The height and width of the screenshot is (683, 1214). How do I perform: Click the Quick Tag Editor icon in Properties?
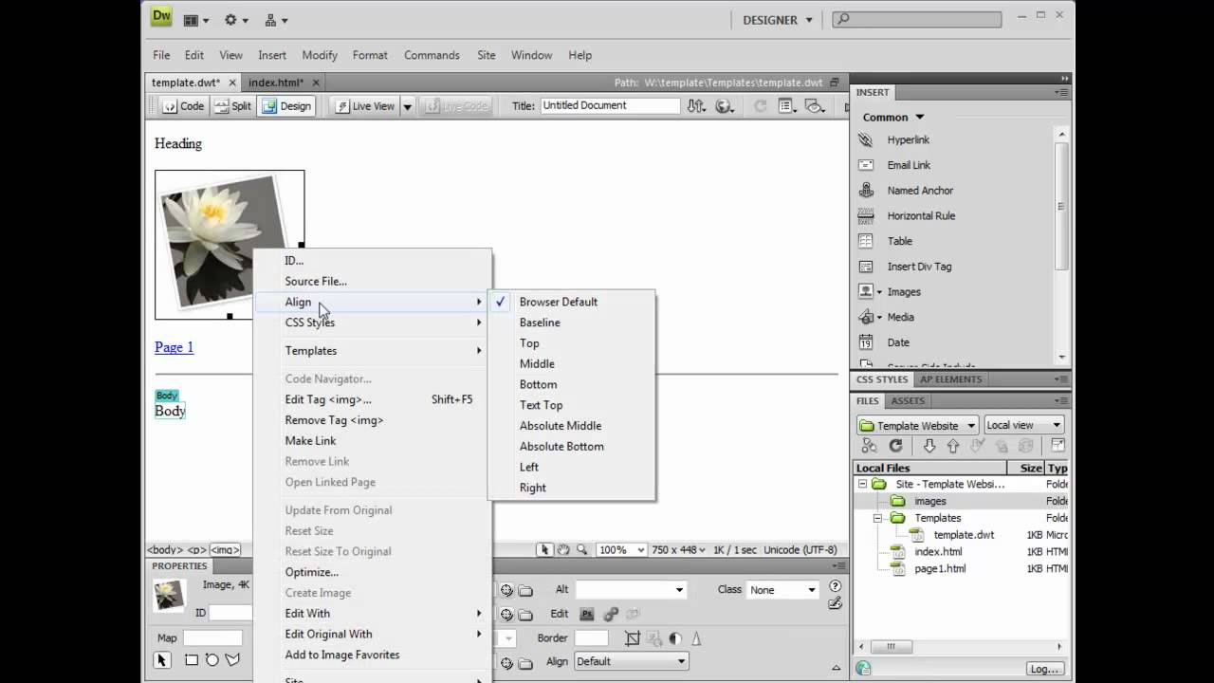coord(836,603)
